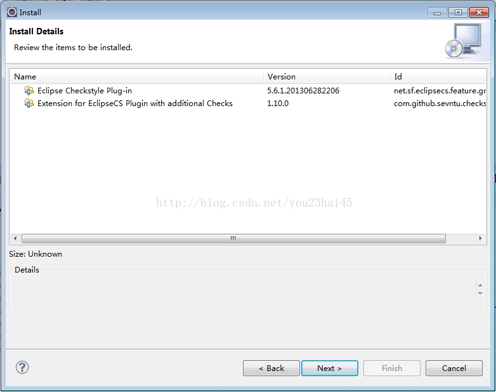Viewport: 496px width, 392px height.
Task: Return to previous page with Back
Action: point(271,368)
